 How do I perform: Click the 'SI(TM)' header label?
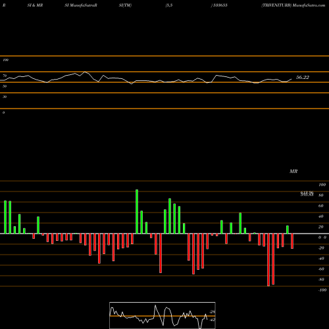tap(125, 5)
